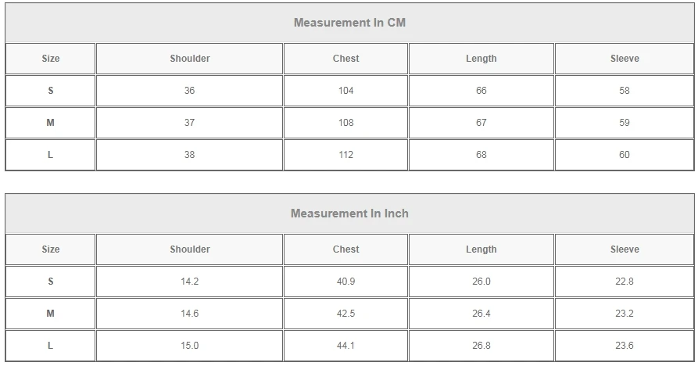
Task: Click the length value 67 for size M
Action: (481, 123)
